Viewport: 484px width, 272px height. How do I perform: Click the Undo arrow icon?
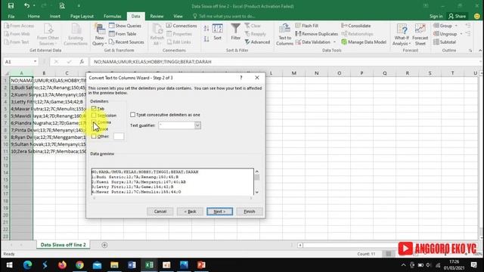(27, 6)
